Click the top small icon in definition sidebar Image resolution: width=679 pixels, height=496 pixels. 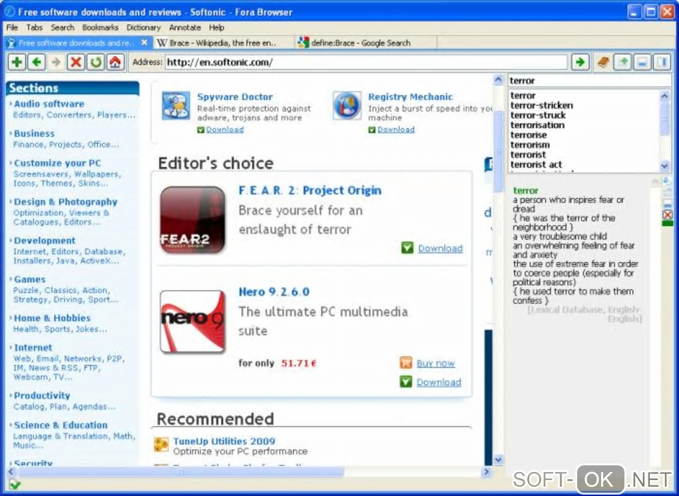pyautogui.click(x=667, y=181)
